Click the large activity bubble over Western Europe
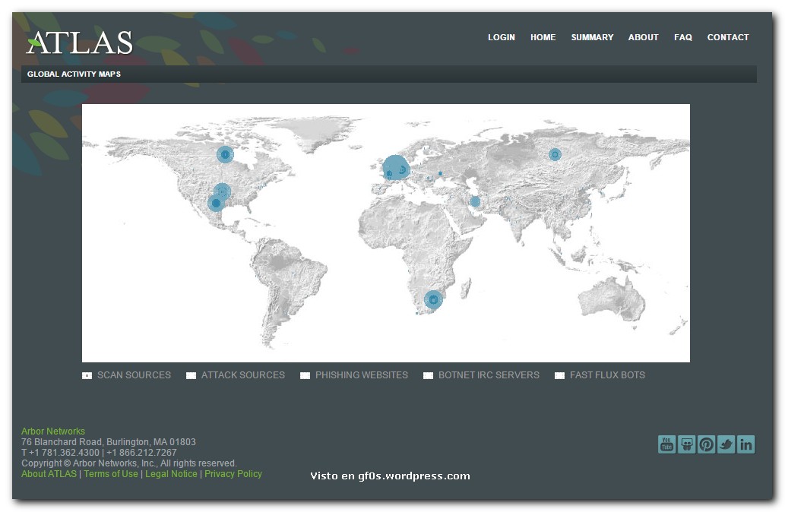This screenshot has height=512, width=785. 395,167
